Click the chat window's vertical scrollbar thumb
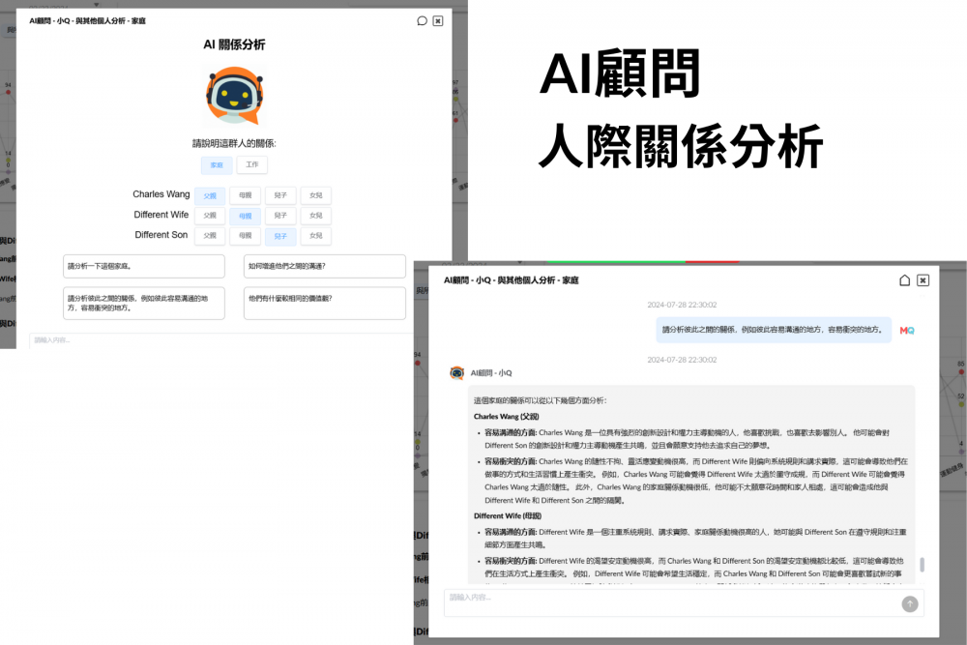This screenshot has height=645, width=967. tap(922, 564)
